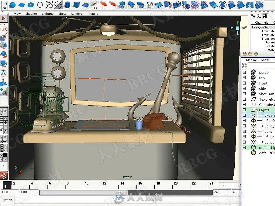This screenshot has height=206, width=275.
Task: Select the Four View layout
Action: tap(4, 120)
